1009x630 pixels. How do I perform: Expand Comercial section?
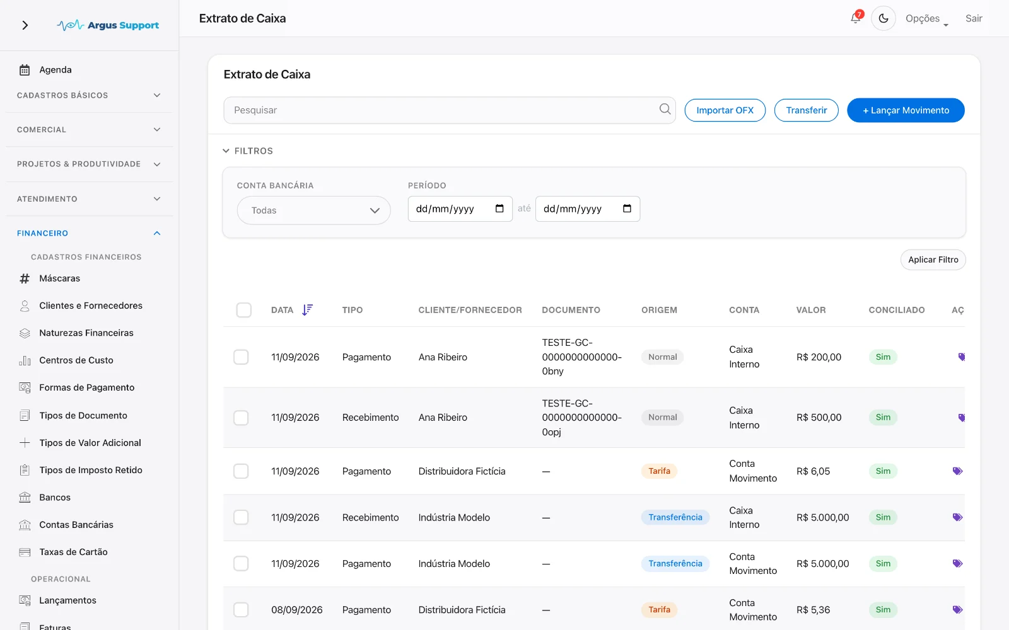[x=89, y=130]
